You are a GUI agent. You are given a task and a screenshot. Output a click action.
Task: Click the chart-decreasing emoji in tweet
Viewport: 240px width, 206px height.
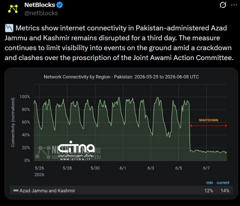9,28
